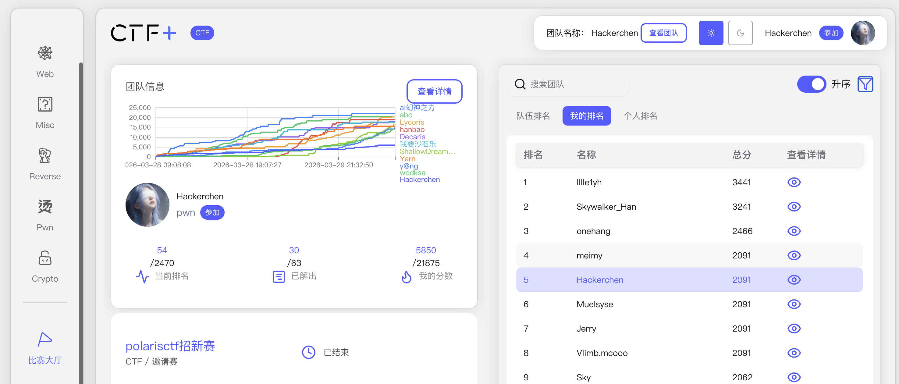The width and height of the screenshot is (899, 384).
Task: Switch to dark theme moon icon
Action: 740,33
